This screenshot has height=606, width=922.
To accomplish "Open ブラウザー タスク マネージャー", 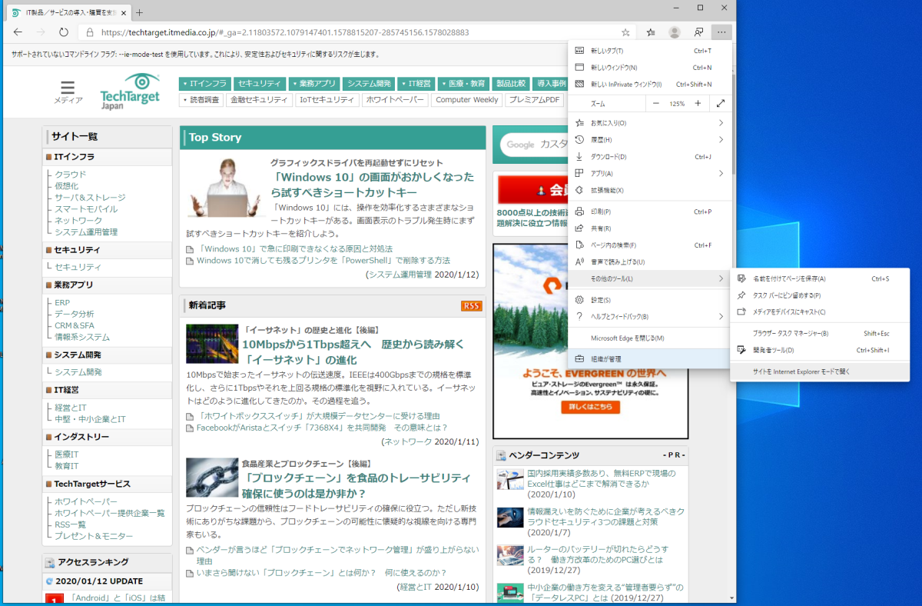I will (x=820, y=333).
